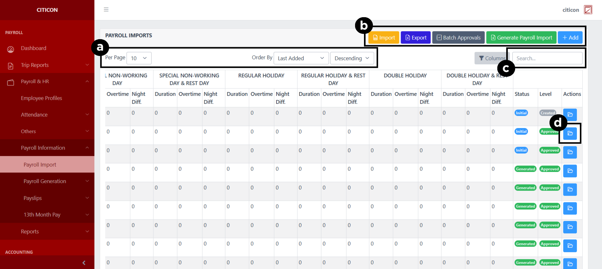Open the Per Page dropdown
The height and width of the screenshot is (269, 602).
pyautogui.click(x=139, y=58)
